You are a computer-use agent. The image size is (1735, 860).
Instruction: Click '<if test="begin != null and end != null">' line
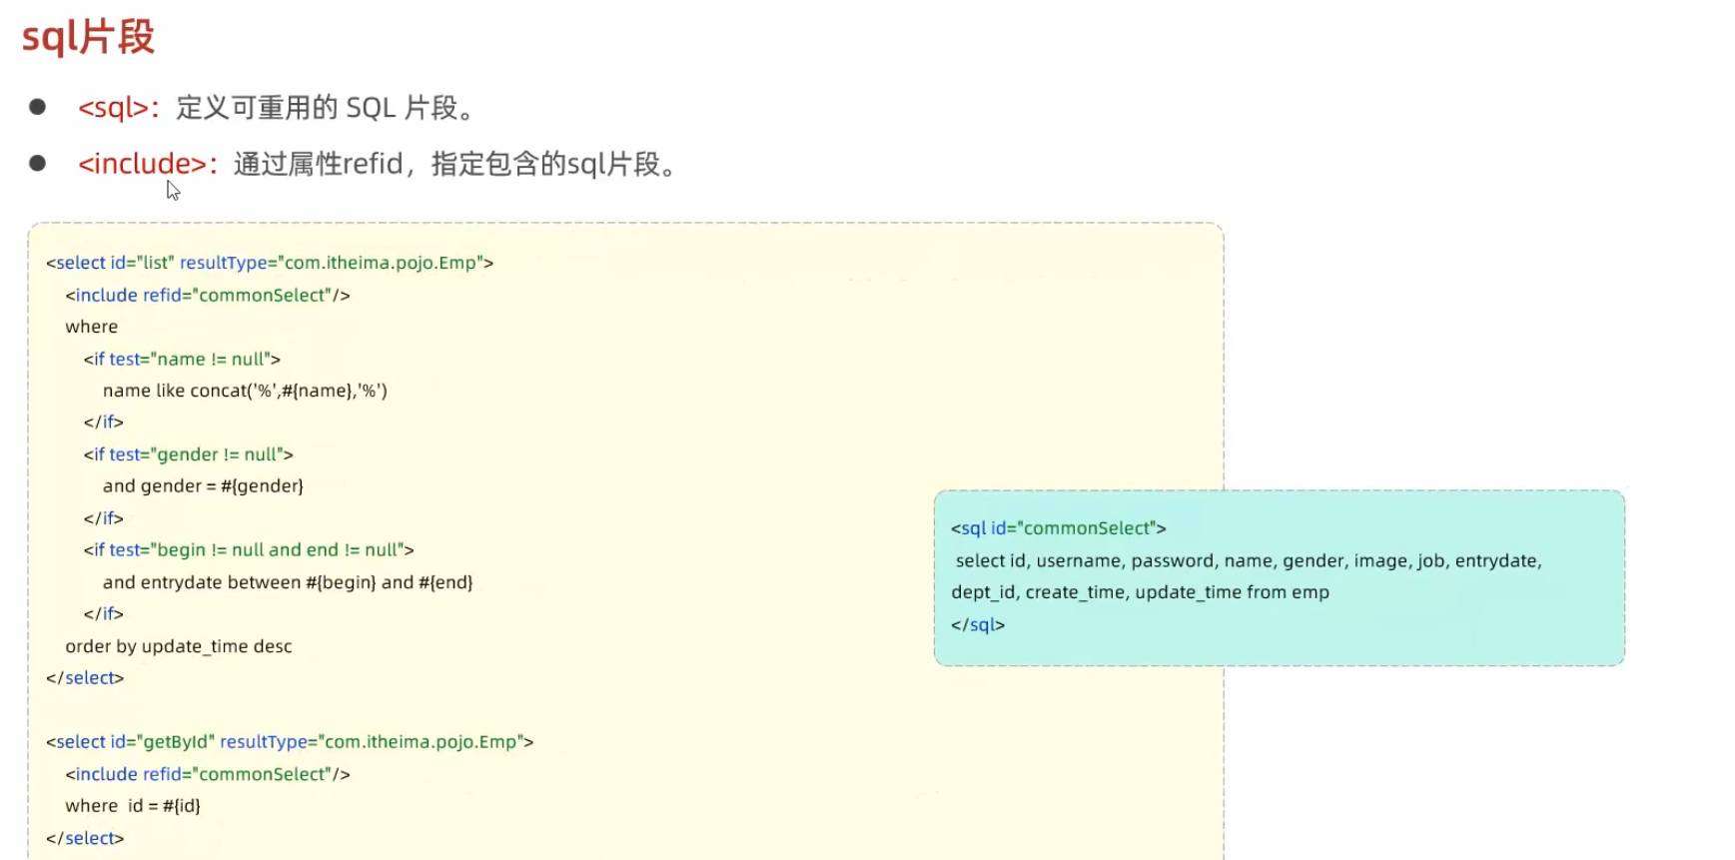coord(249,550)
